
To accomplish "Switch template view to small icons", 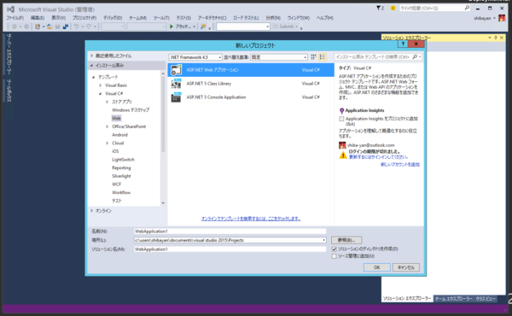I will (313, 57).
